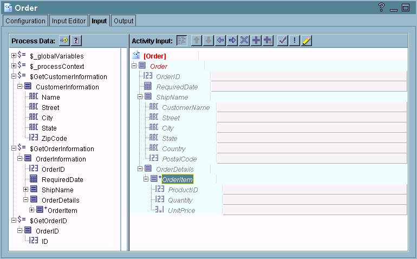Viewport: 417px width, 259px height.
Task: Select ZipCode under CustomerInformation
Action: coord(54,138)
